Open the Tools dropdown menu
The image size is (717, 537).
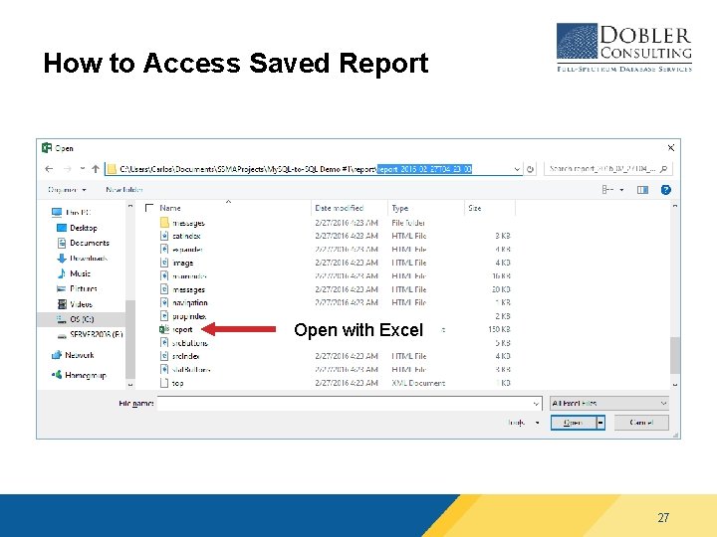[524, 423]
